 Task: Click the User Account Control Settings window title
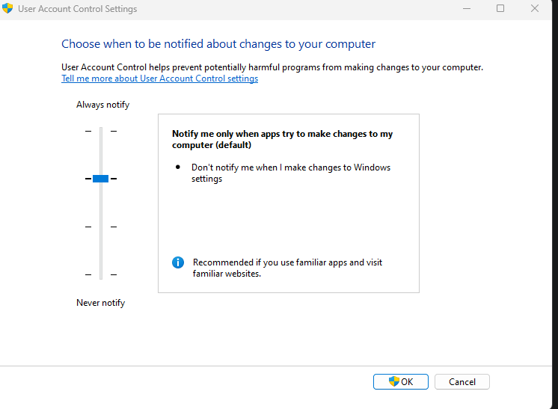point(77,9)
